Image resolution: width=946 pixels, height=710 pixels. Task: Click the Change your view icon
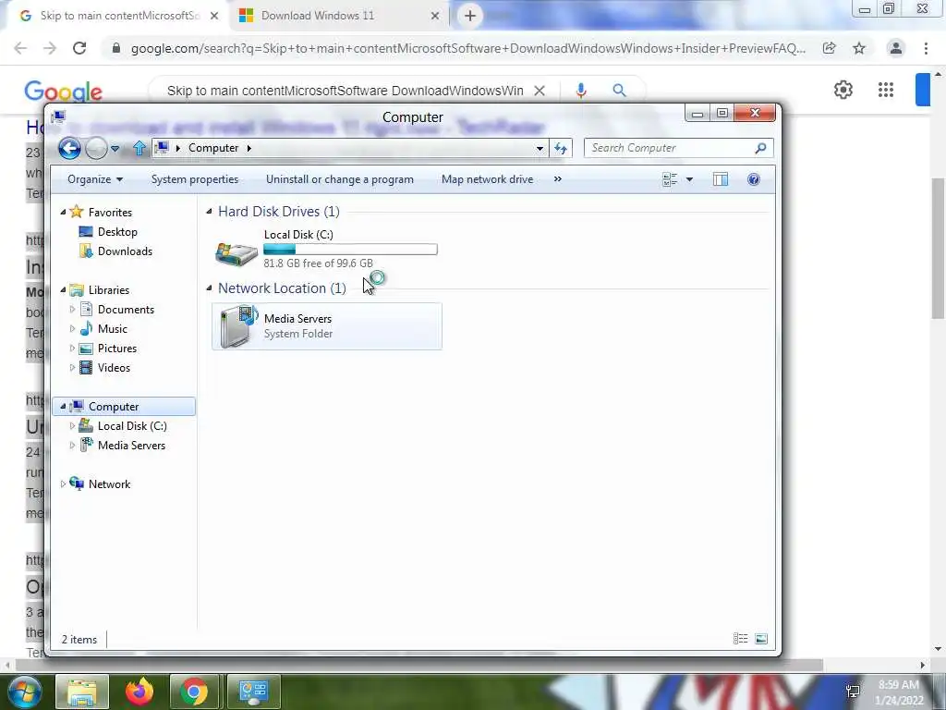670,179
